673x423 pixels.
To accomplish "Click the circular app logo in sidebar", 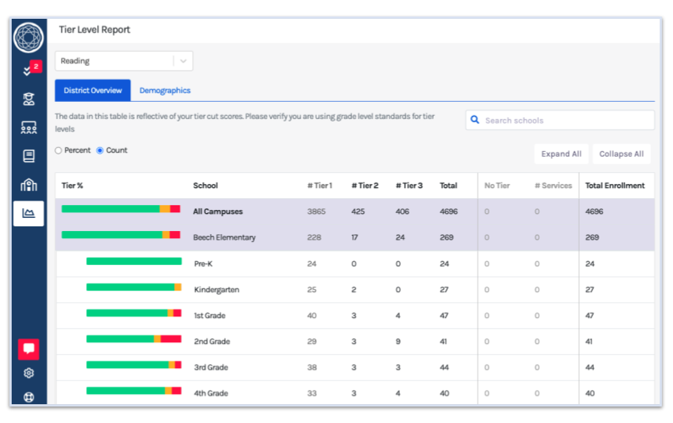I will point(28,37).
